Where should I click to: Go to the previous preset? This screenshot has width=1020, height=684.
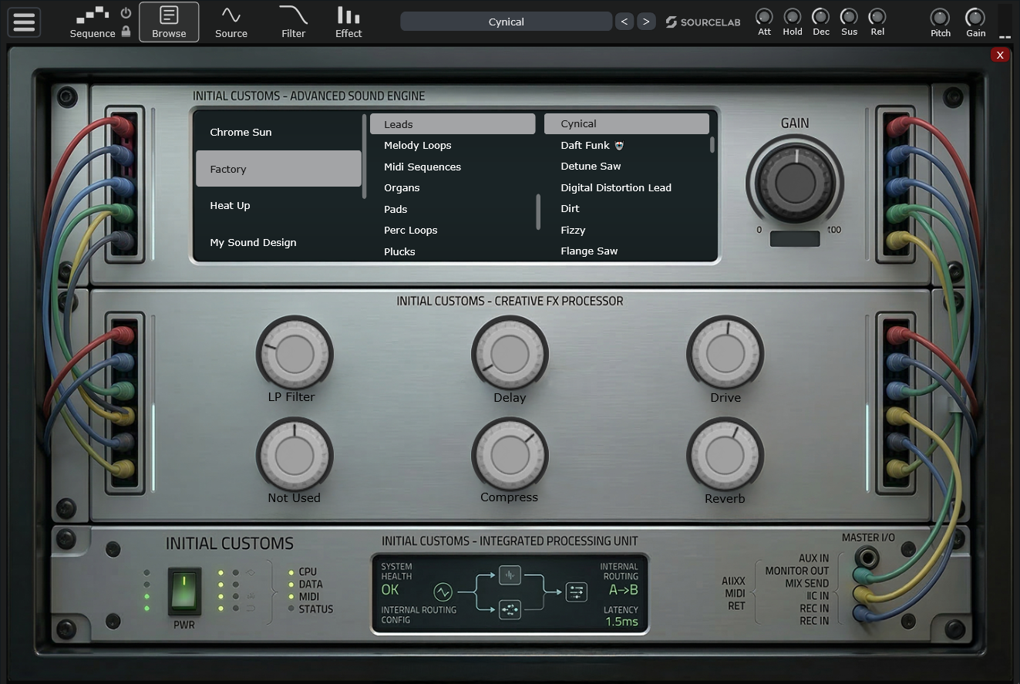(x=624, y=22)
